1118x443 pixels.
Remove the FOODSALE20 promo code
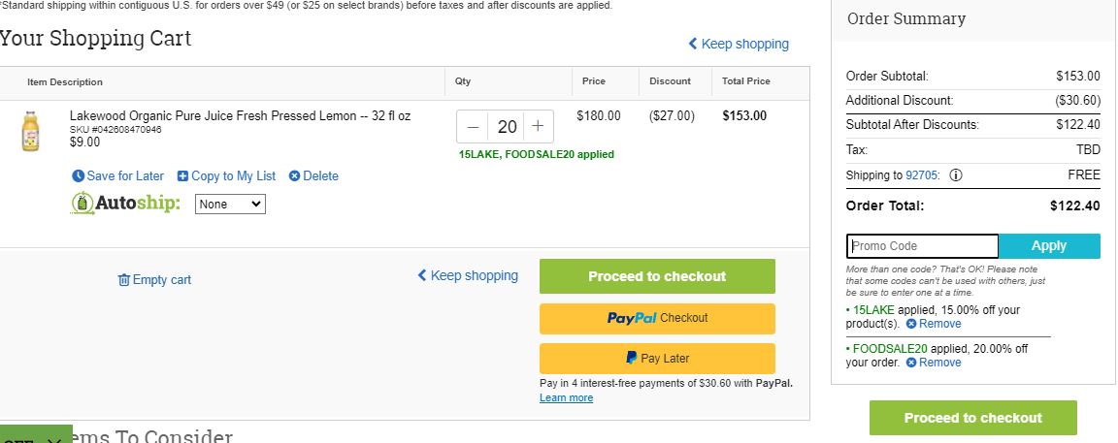(x=934, y=363)
